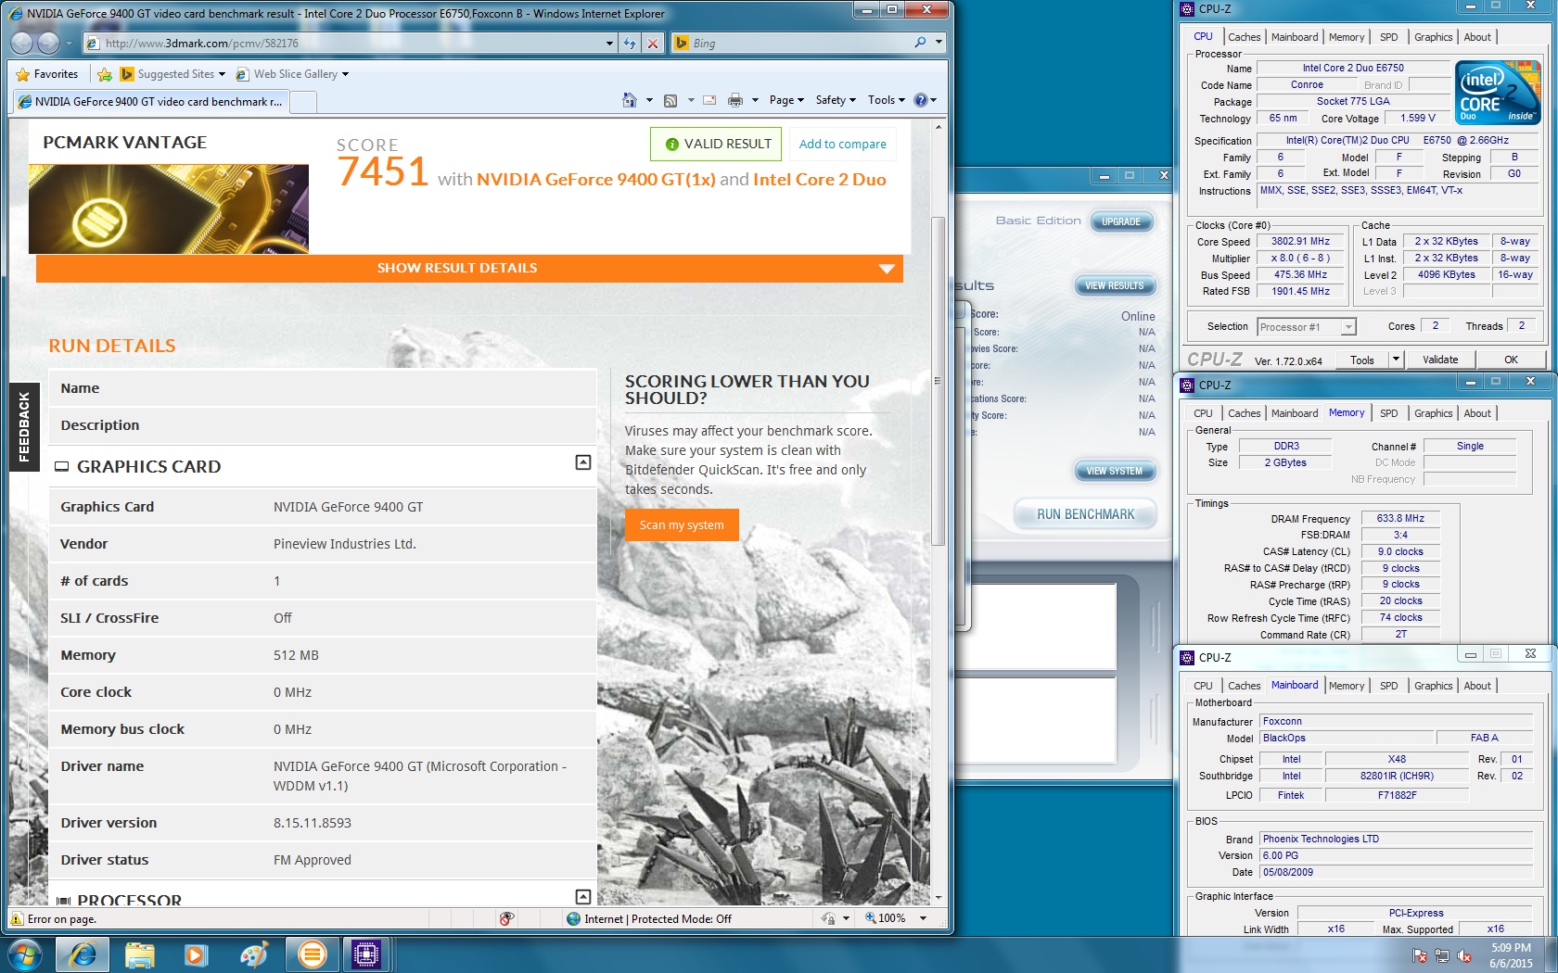The height and width of the screenshot is (973, 1558).
Task: Click the page vertical scrollbar thumb
Action: [938, 380]
